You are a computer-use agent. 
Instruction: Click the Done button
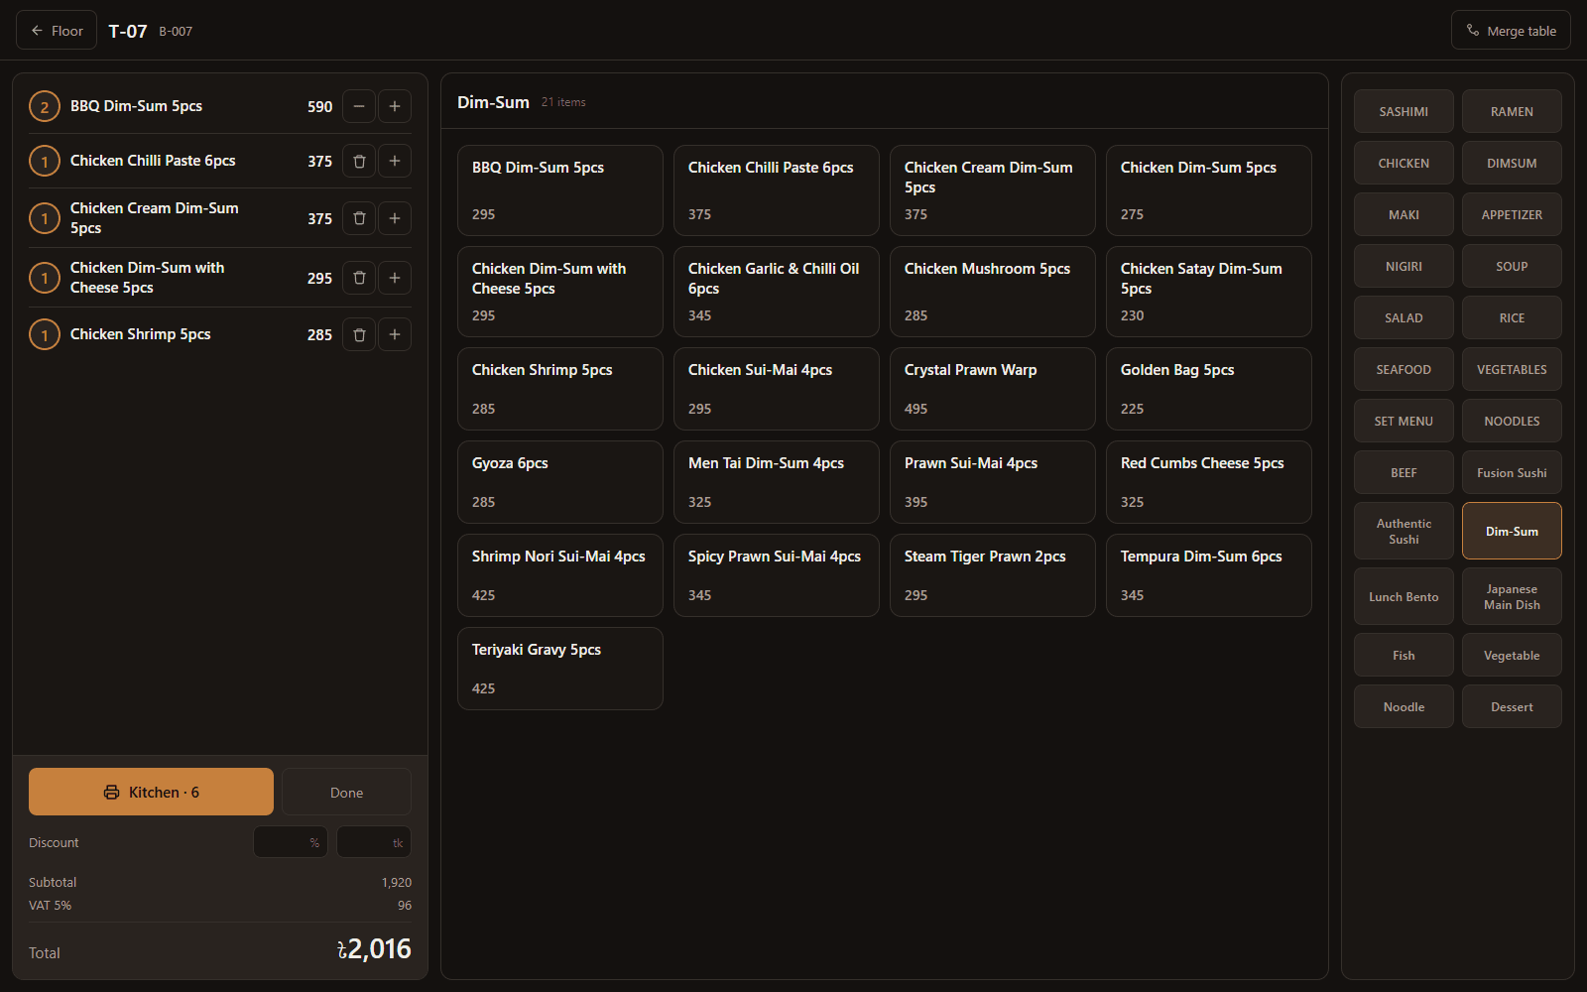tap(346, 792)
